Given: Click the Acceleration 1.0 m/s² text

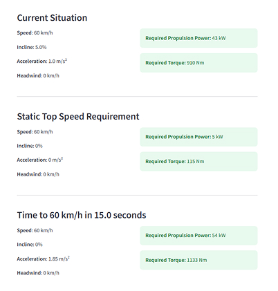Looking at the screenshot, I should point(42,62).
